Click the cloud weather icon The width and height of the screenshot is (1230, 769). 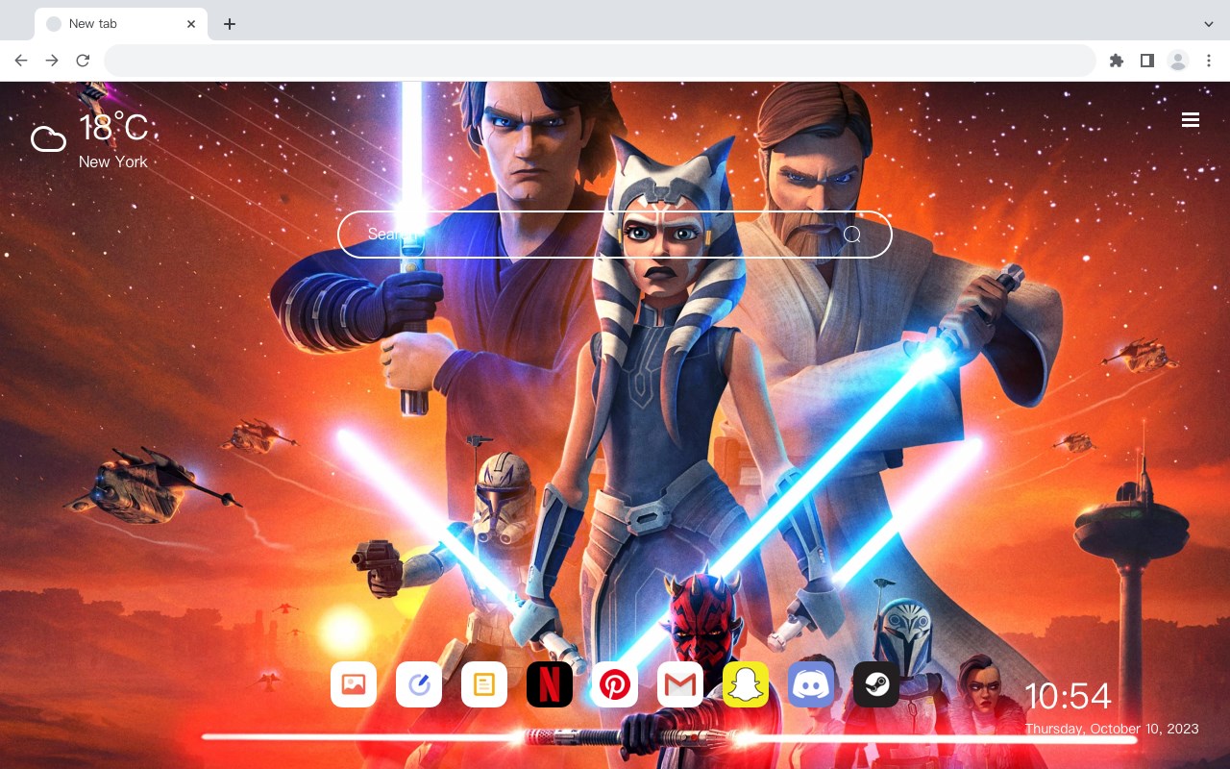click(x=48, y=139)
